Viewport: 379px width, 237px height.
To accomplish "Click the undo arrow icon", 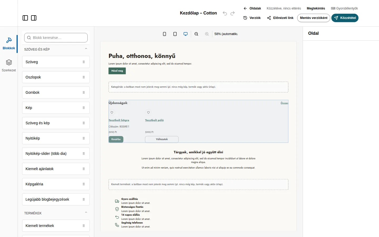I will tap(225, 13).
